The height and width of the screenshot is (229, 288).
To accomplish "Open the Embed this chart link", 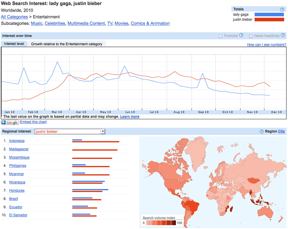I will 33,122.
